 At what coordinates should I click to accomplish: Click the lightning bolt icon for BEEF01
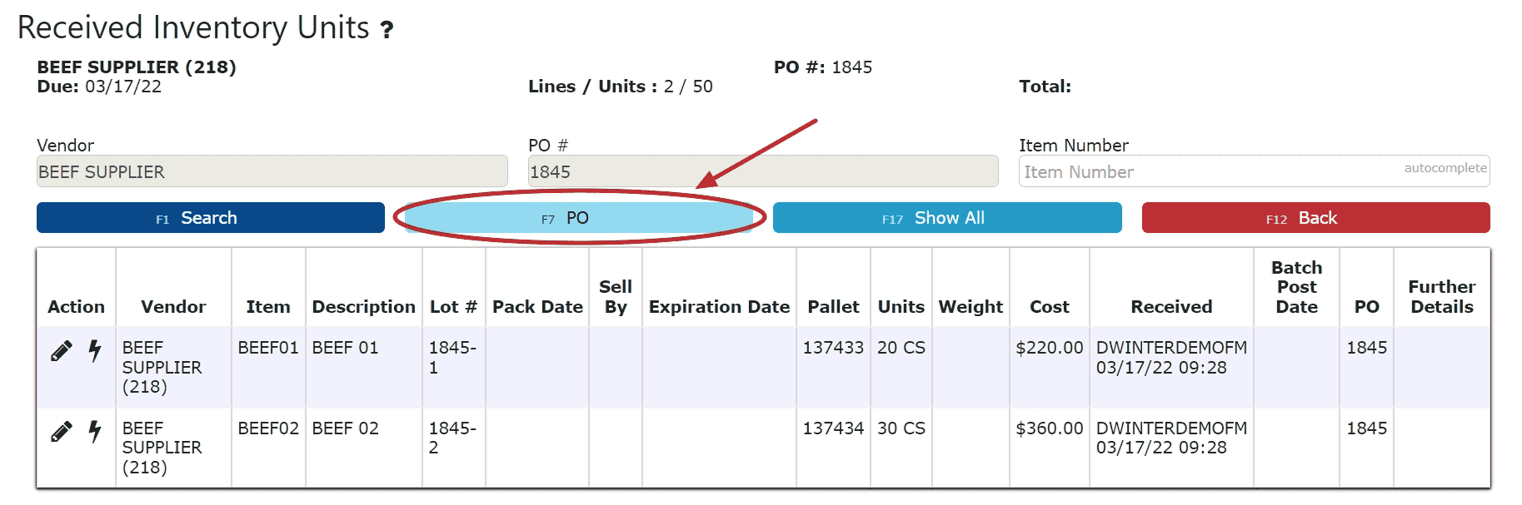tap(95, 351)
